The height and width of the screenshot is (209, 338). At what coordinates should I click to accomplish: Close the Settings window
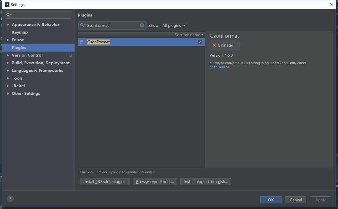click(331, 4)
